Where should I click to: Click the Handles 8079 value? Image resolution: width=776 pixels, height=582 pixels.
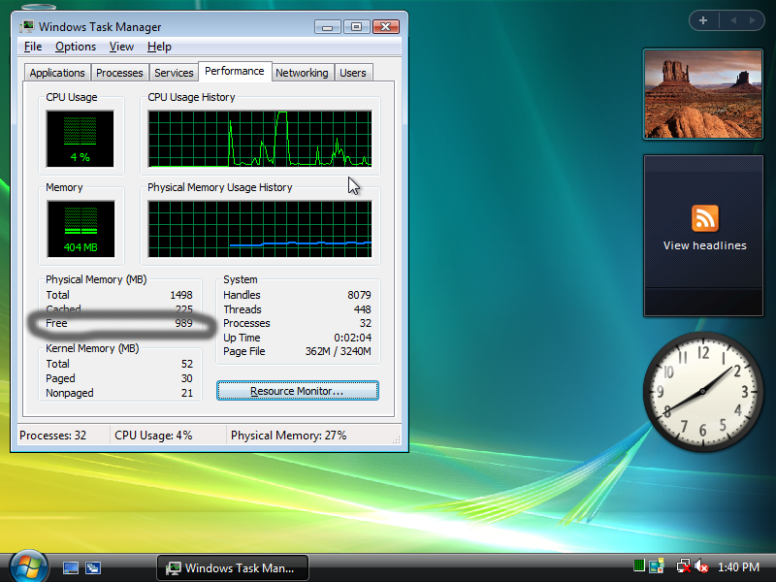coord(359,295)
